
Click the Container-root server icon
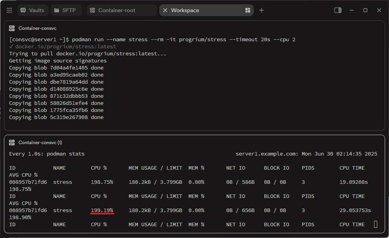pyautogui.click(x=92, y=10)
